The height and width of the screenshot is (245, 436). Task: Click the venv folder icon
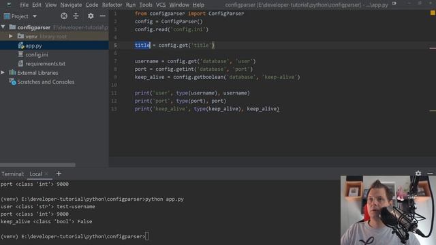[20, 36]
